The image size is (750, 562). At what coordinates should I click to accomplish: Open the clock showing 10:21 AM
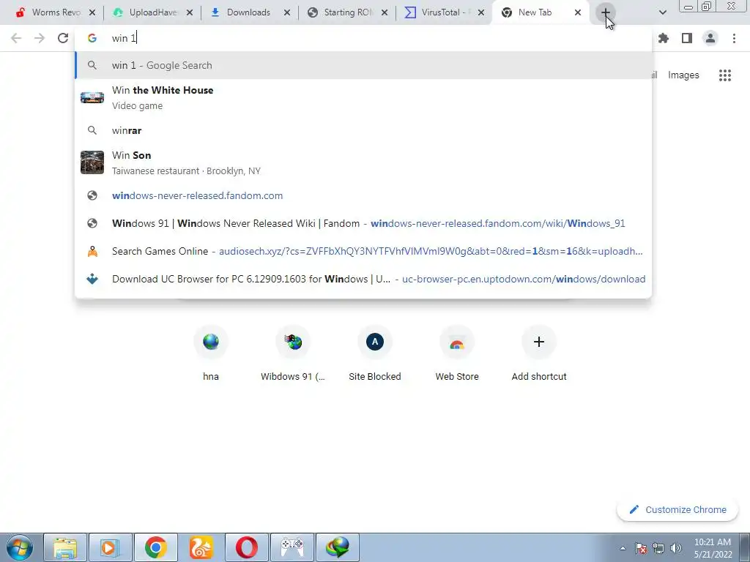(x=713, y=548)
